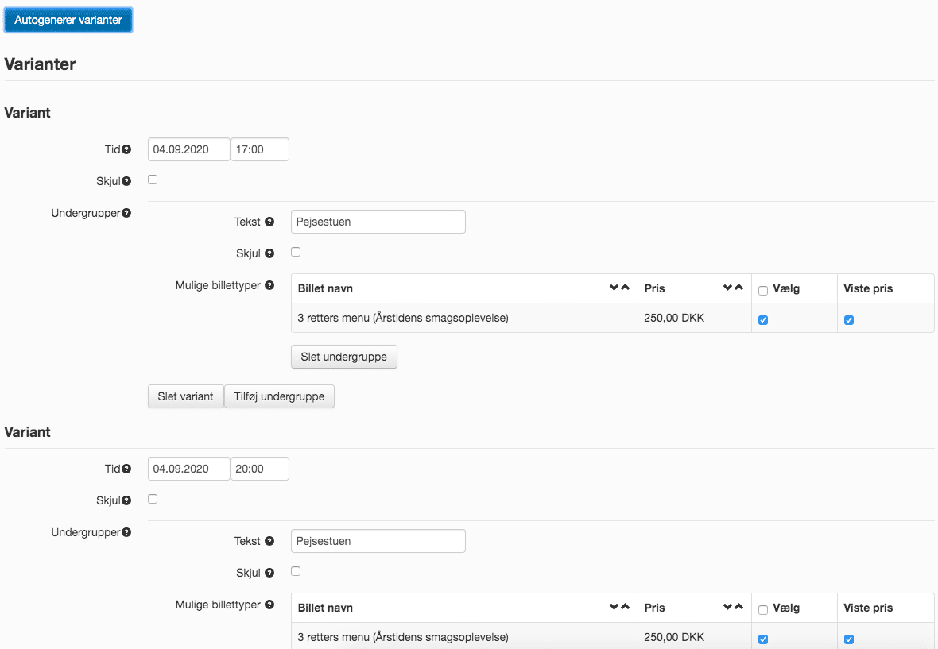The image size is (938, 649).
Task: Sort Billet navn descending in 20:00 variant table
Action: pos(614,607)
